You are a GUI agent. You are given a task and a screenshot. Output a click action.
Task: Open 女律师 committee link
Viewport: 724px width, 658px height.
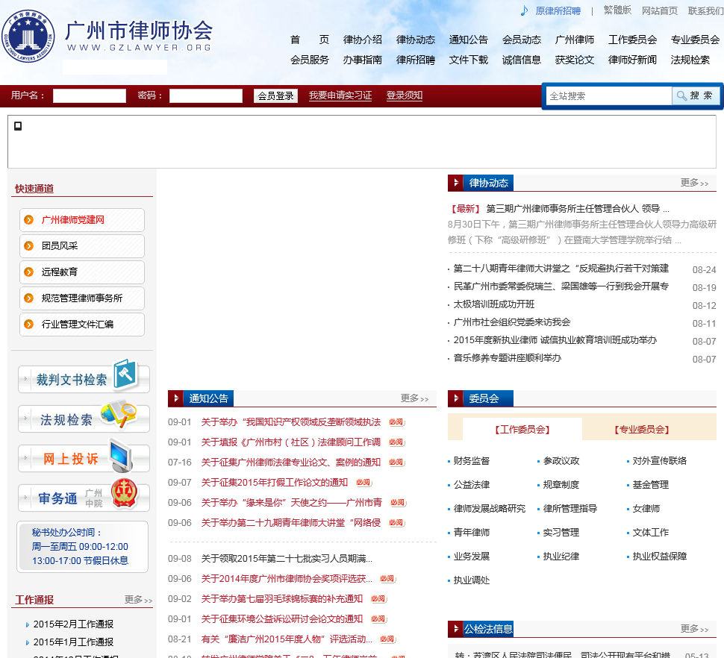pos(646,509)
